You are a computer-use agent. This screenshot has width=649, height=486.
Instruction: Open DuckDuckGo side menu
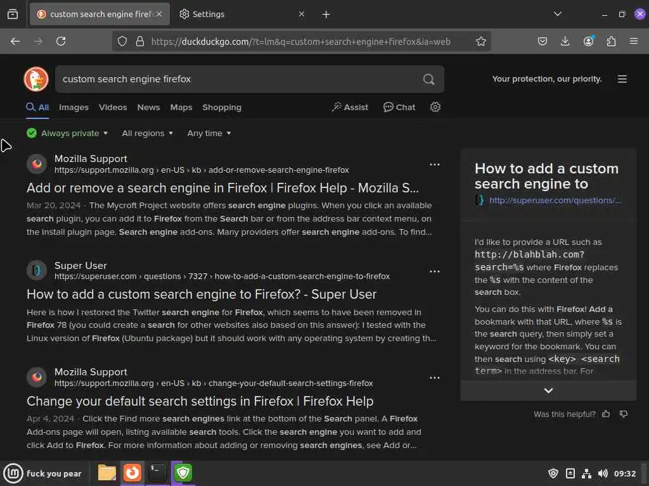622,79
